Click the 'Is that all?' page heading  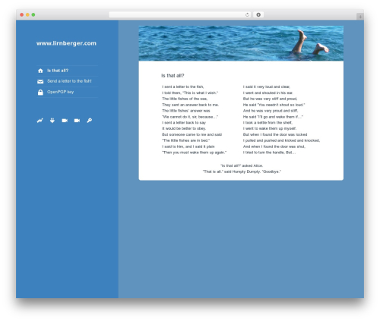tap(173, 76)
